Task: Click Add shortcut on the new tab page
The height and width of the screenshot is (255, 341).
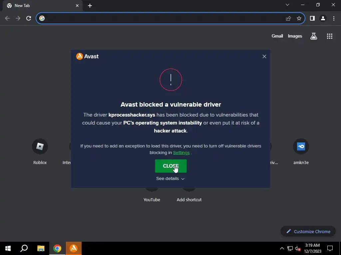Action: click(189, 200)
